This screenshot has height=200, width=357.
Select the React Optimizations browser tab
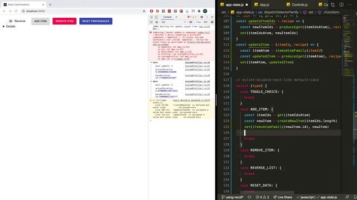[x=23, y=4]
